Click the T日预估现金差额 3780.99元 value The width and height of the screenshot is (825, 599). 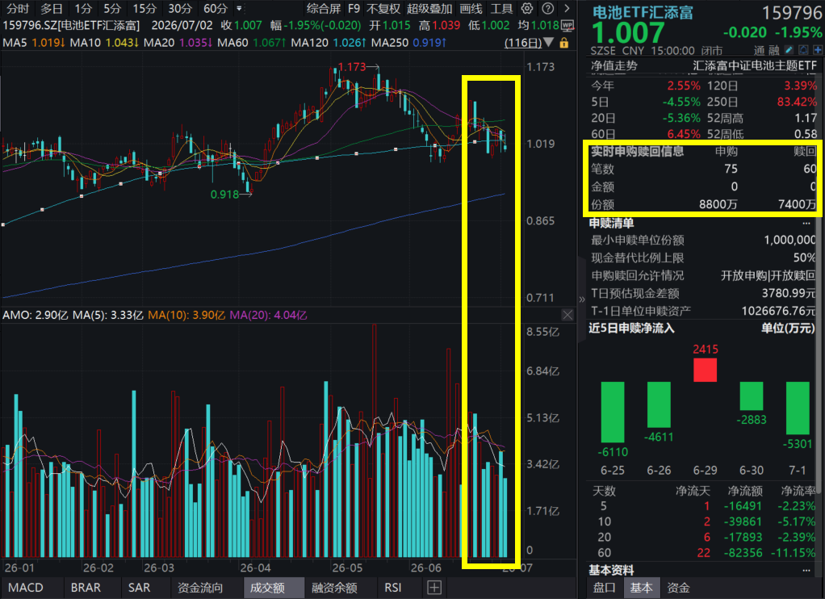(x=789, y=293)
